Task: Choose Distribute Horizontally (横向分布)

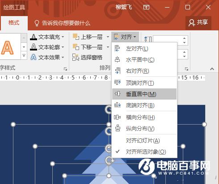Action: (x=144, y=117)
